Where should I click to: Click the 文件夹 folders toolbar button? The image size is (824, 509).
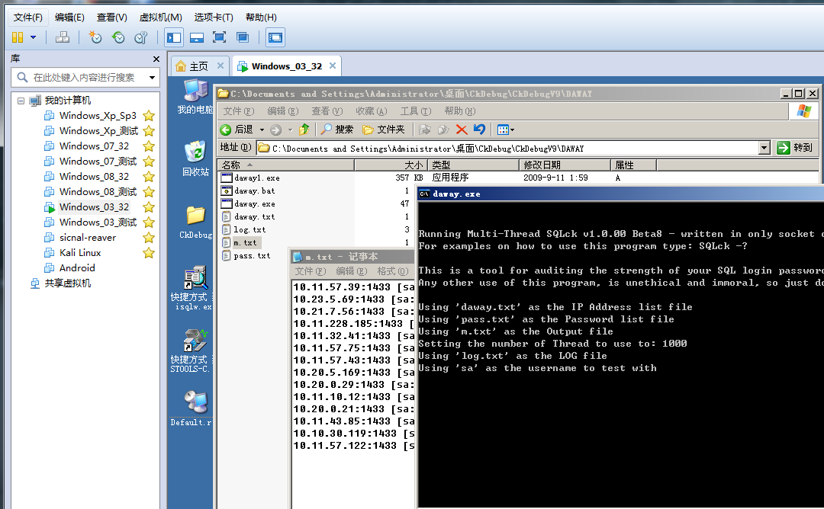[384, 130]
